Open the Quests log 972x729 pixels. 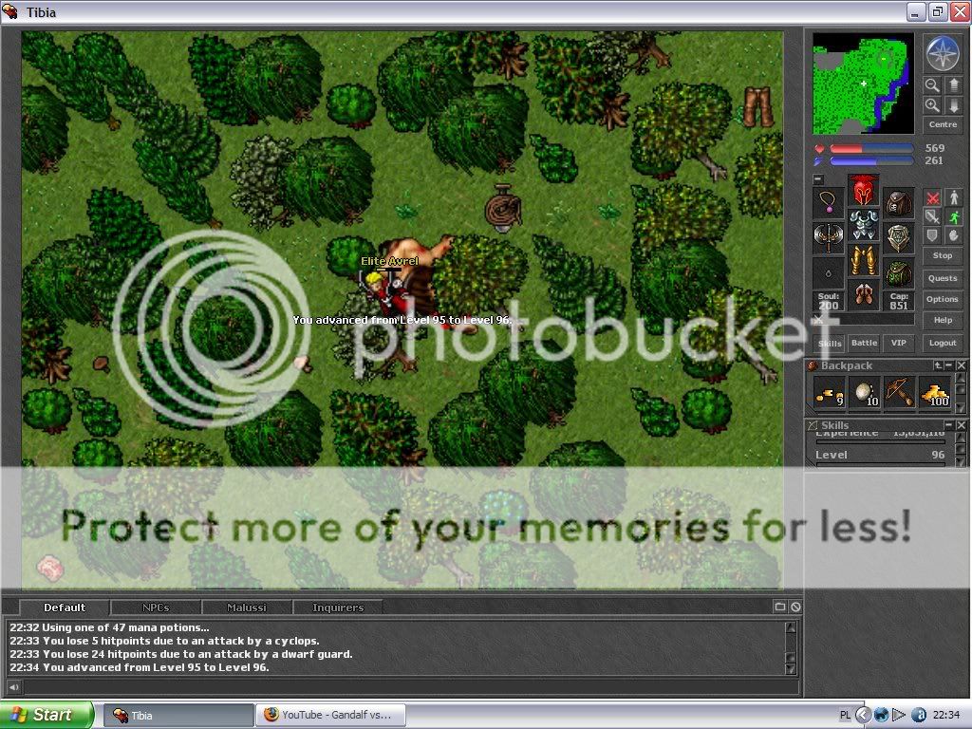pos(943,278)
